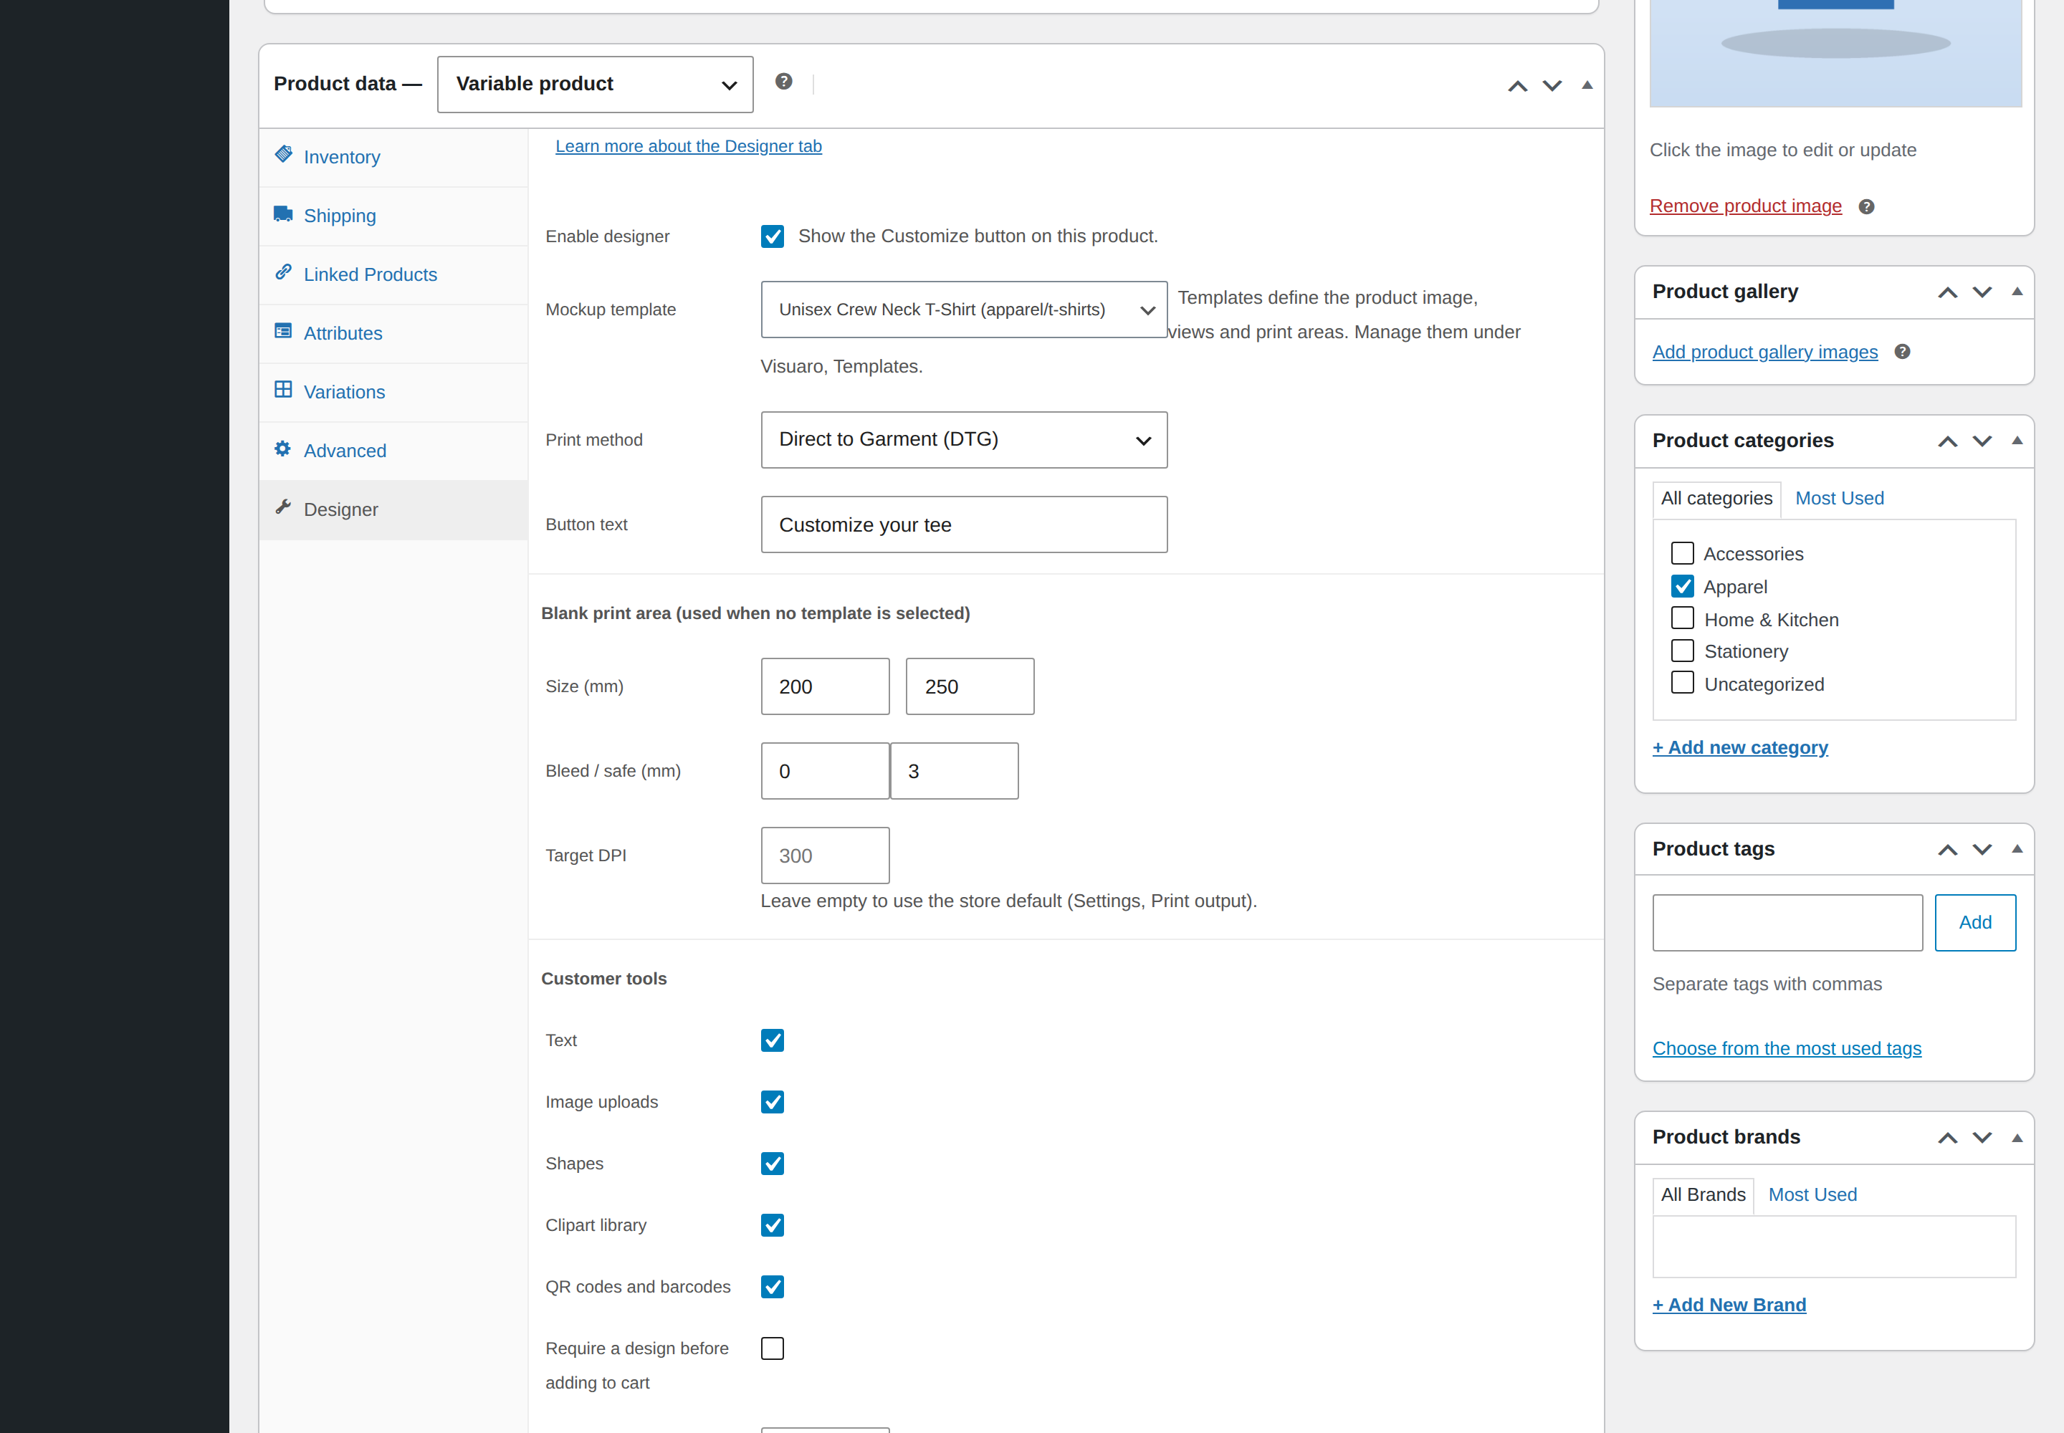Move Product gallery panel up
The width and height of the screenshot is (2064, 1433).
1947,293
